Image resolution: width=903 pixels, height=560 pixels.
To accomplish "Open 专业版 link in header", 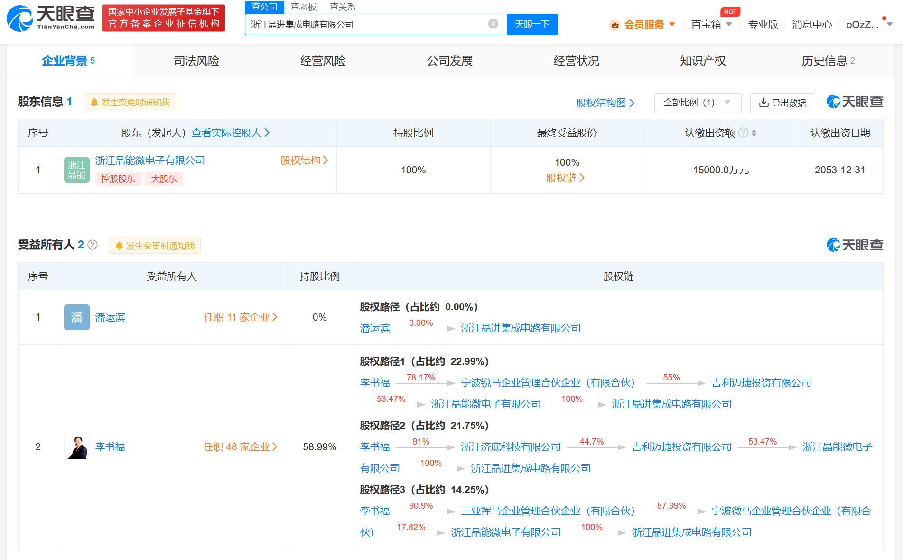I will pyautogui.click(x=763, y=25).
